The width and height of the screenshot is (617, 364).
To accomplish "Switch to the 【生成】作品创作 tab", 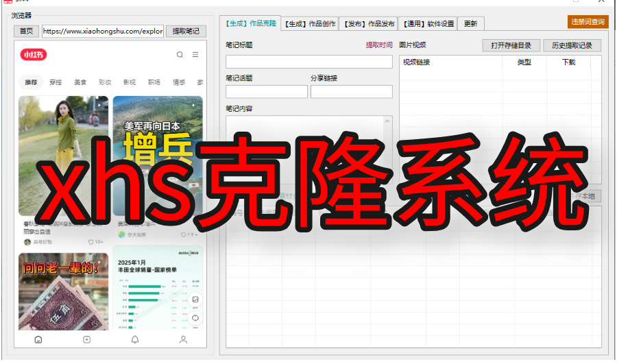I will (x=310, y=24).
